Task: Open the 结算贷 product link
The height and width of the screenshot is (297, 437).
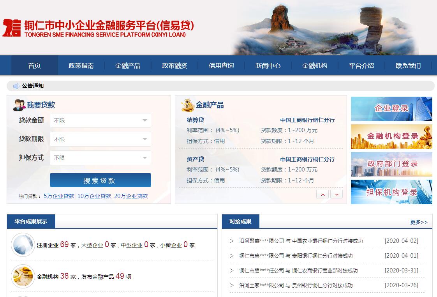Action: [x=195, y=120]
